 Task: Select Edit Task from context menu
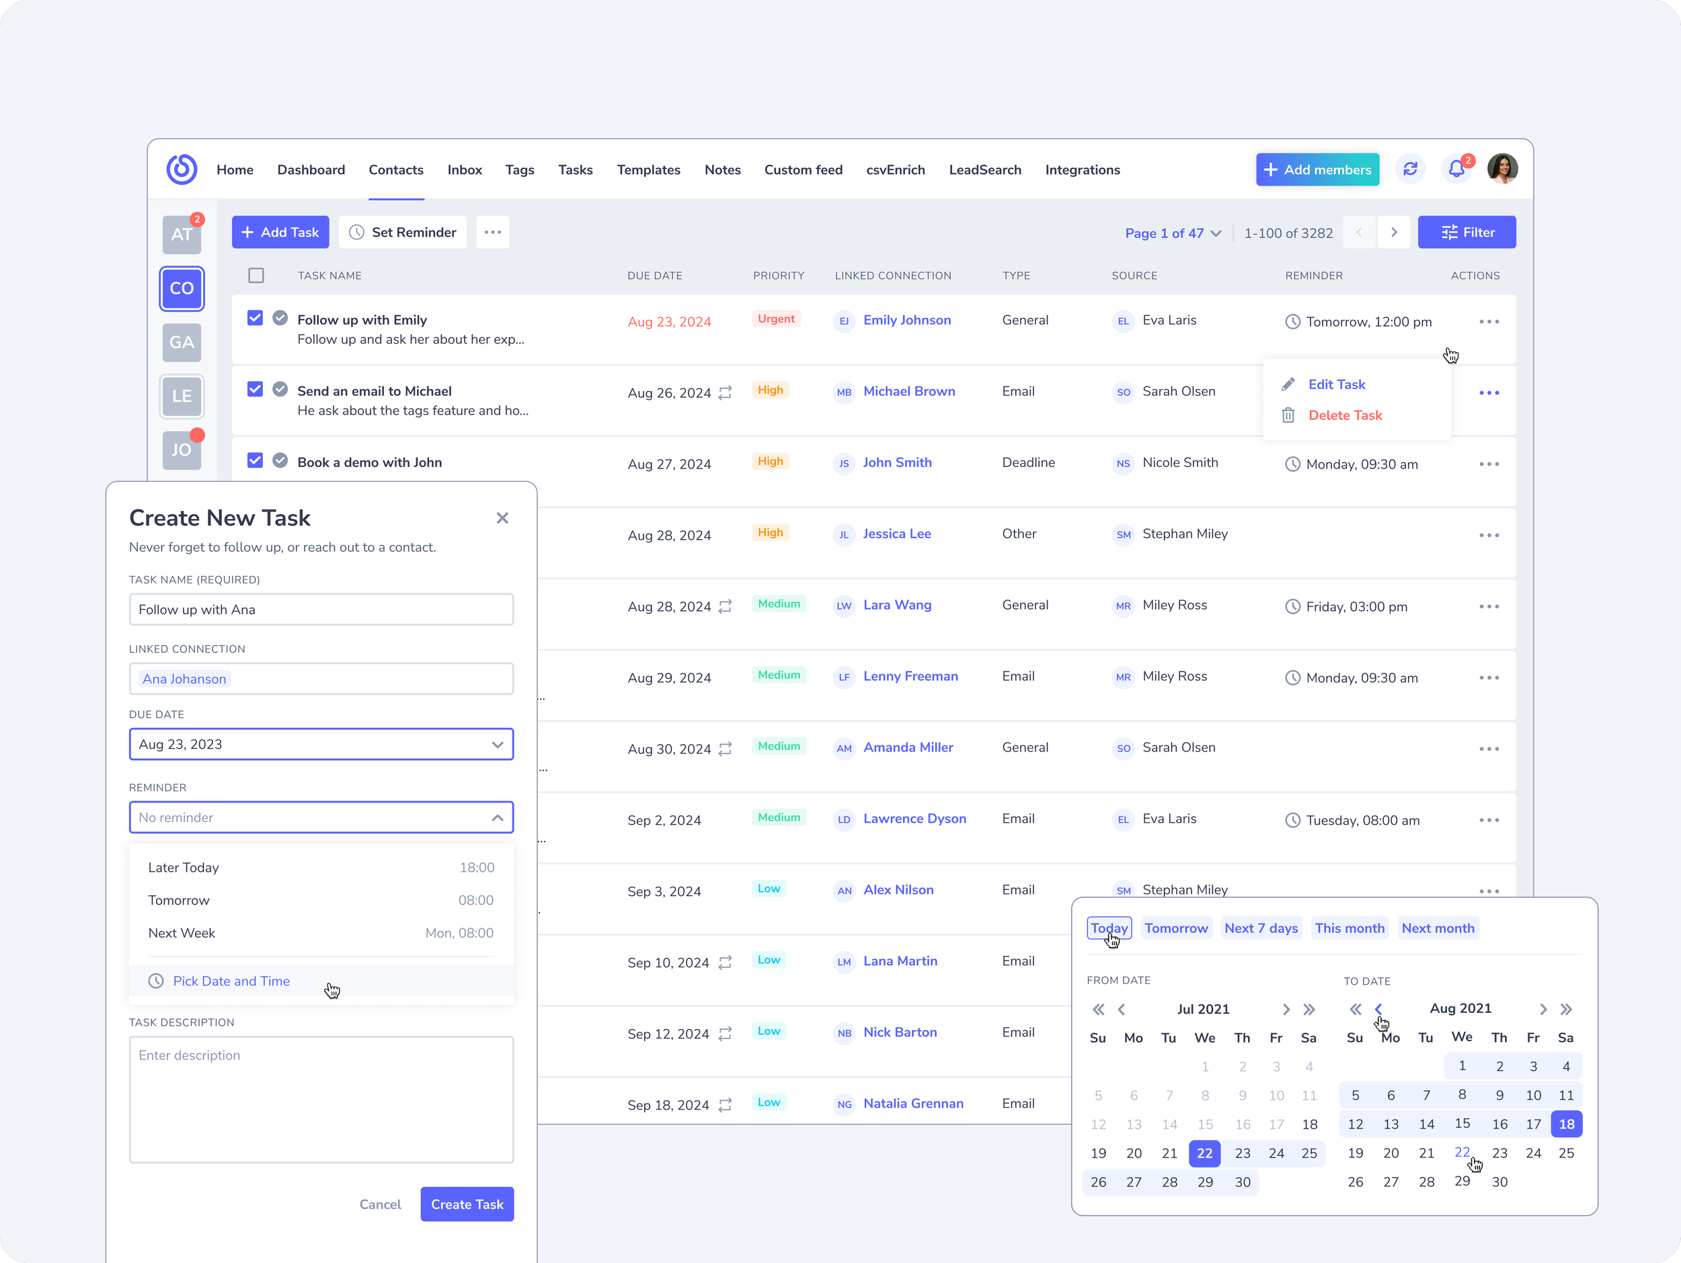point(1336,384)
